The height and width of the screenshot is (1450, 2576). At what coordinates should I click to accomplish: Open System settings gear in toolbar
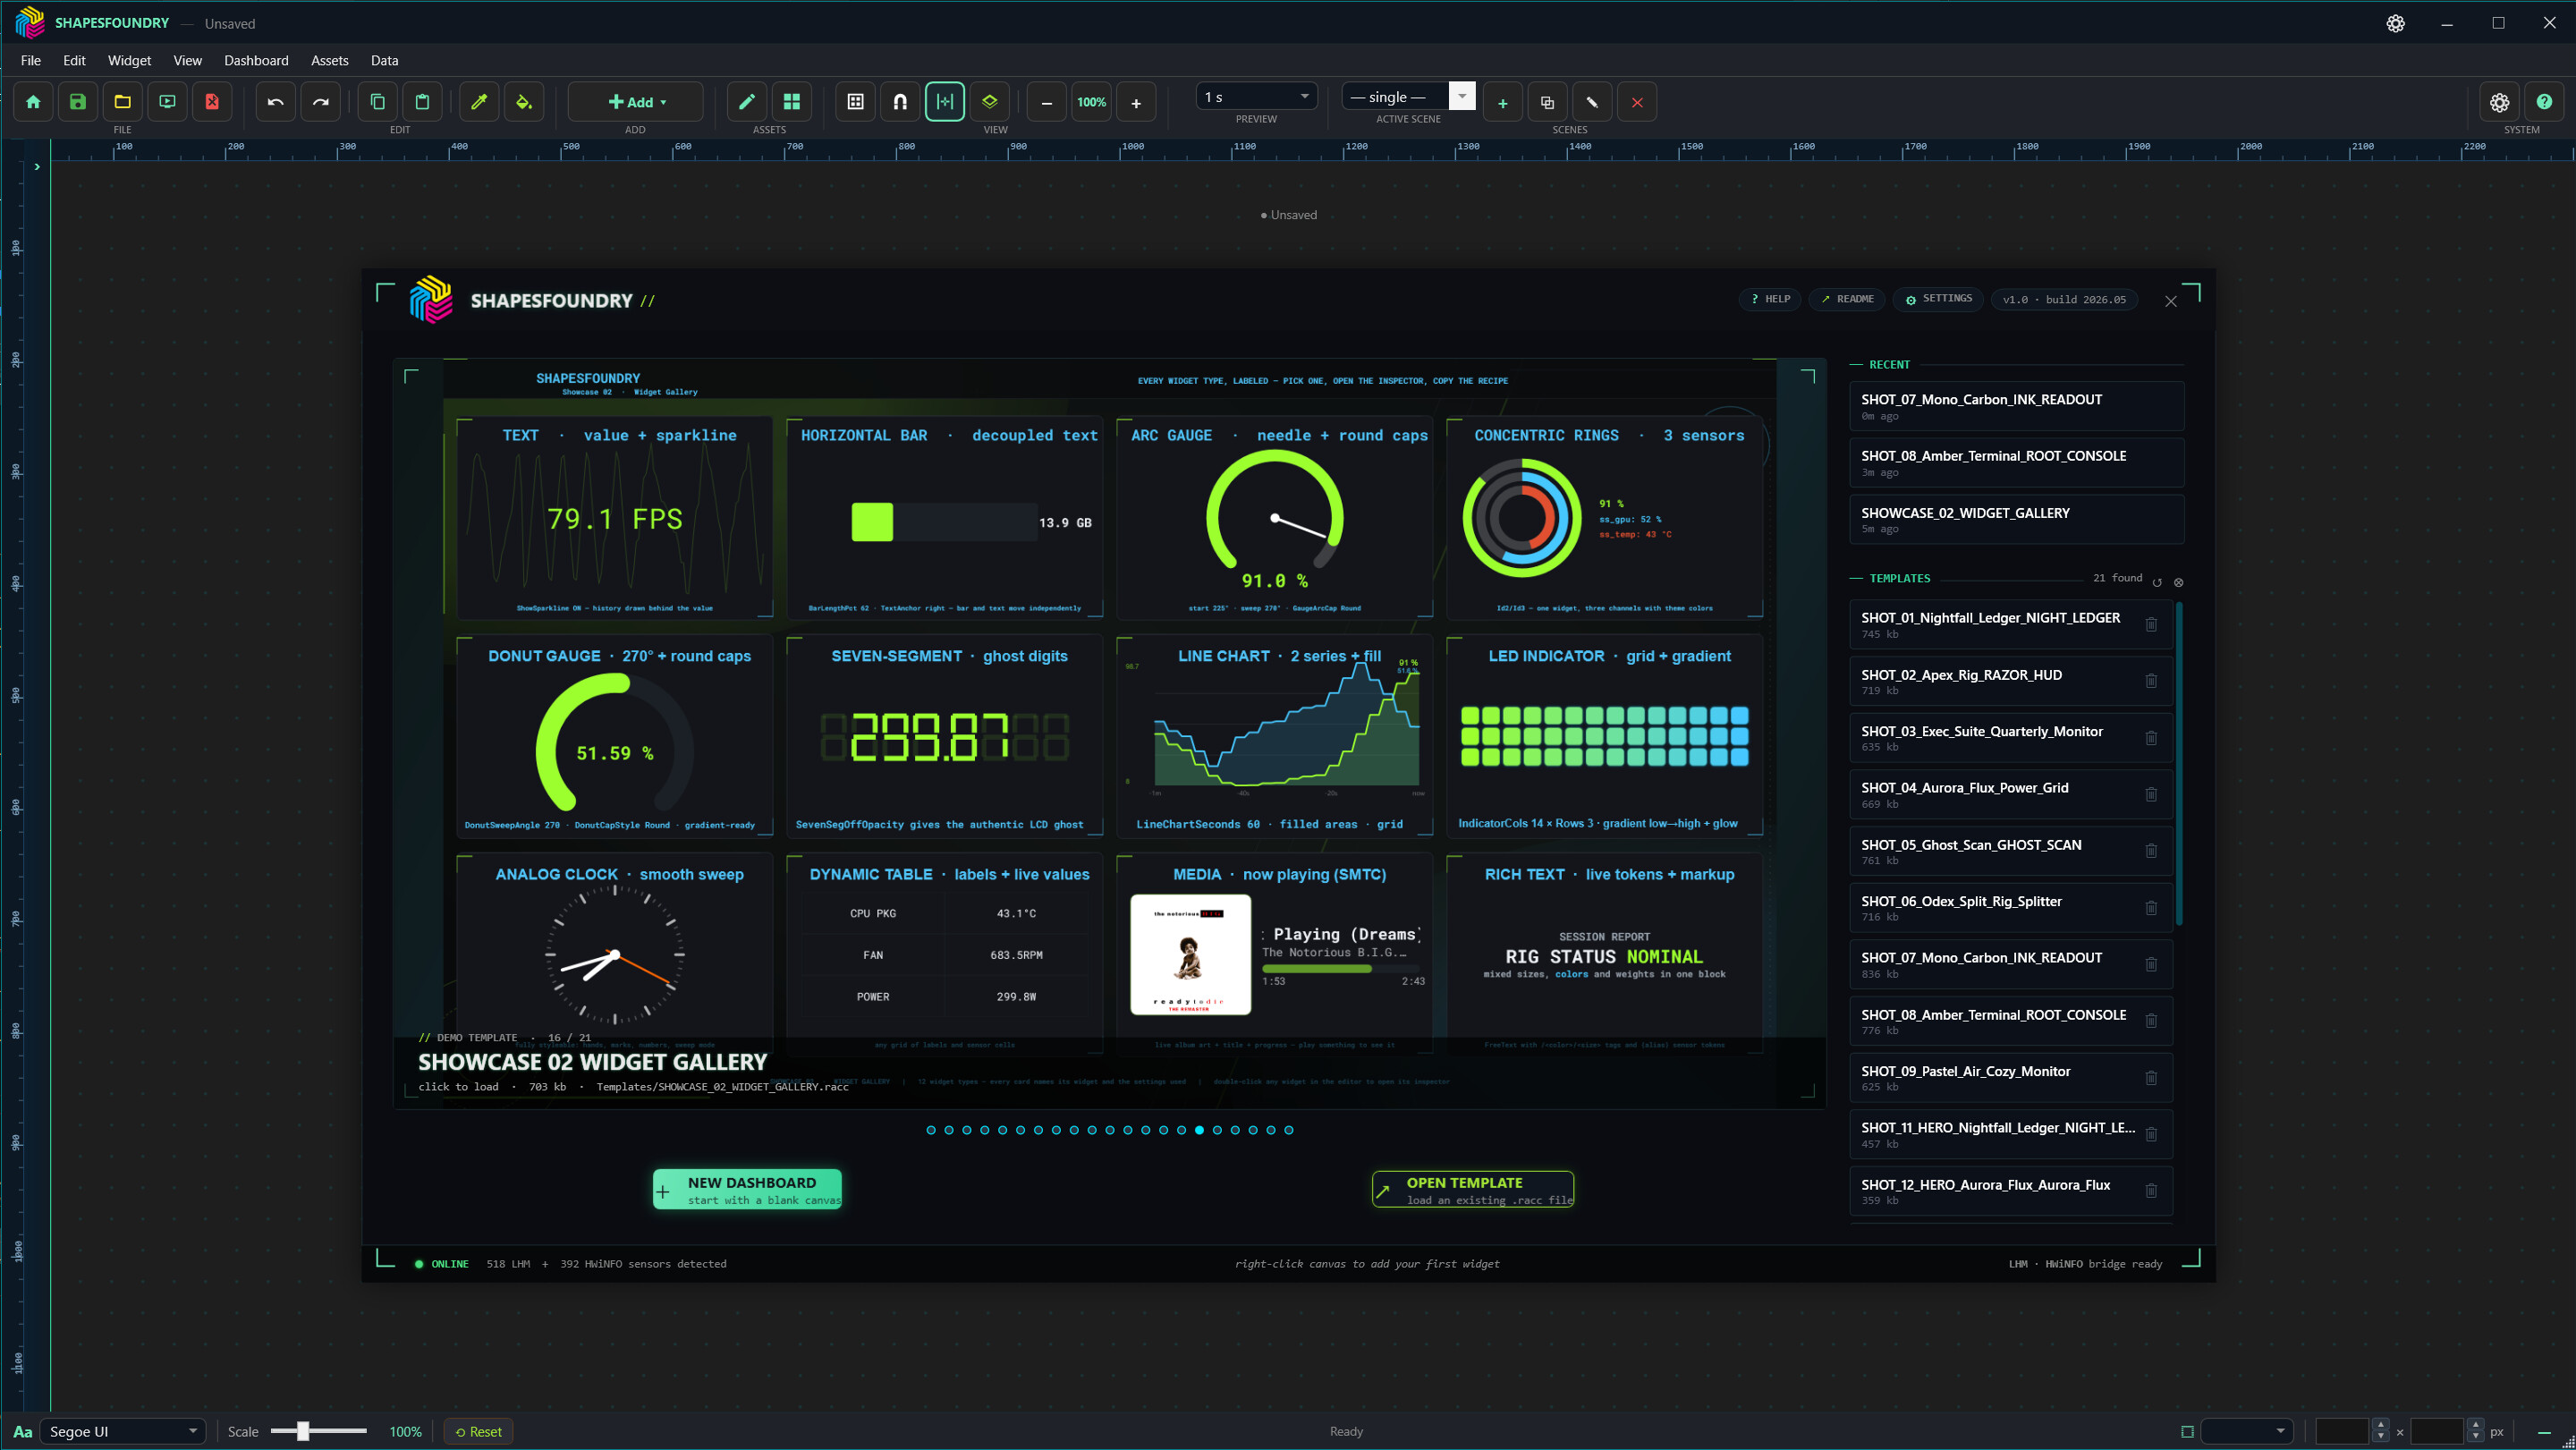pos(2499,102)
